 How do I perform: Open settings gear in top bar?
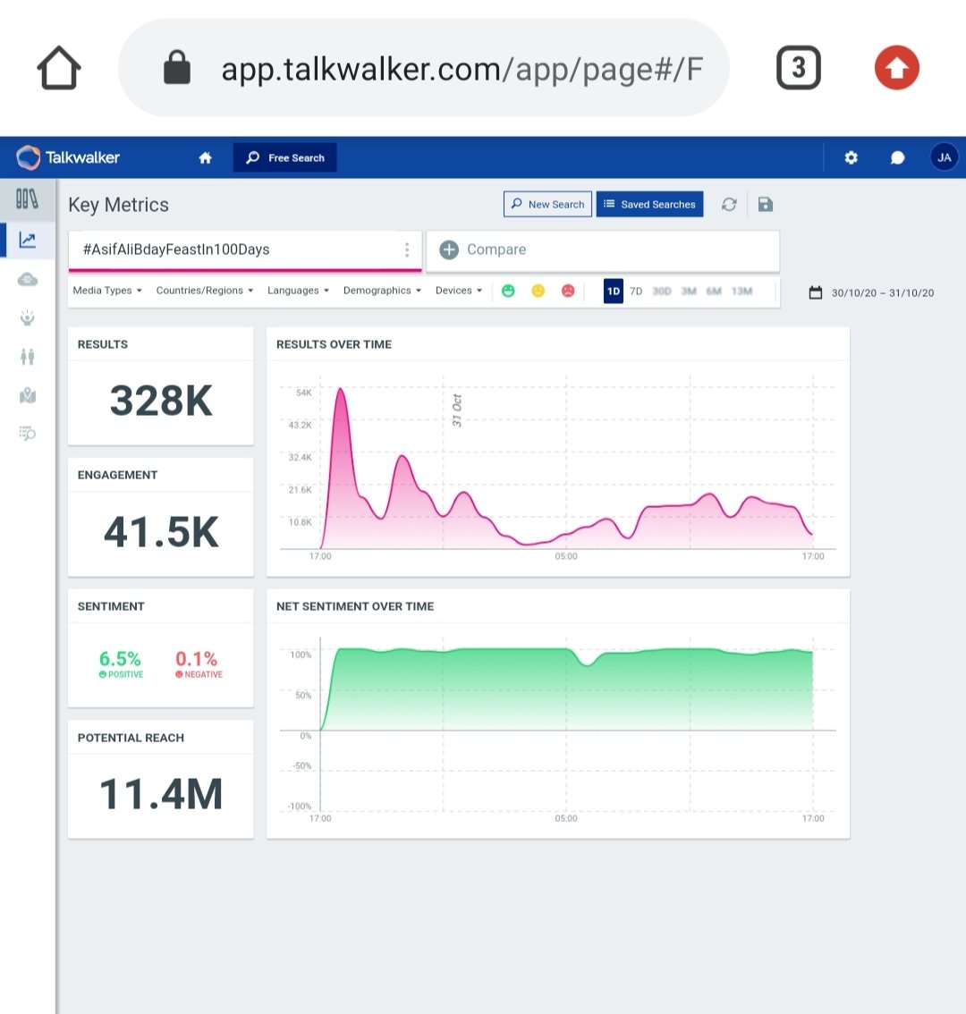click(x=852, y=157)
